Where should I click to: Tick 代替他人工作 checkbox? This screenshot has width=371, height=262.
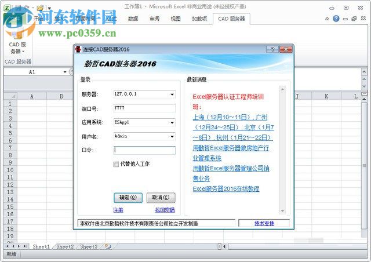[x=116, y=164]
